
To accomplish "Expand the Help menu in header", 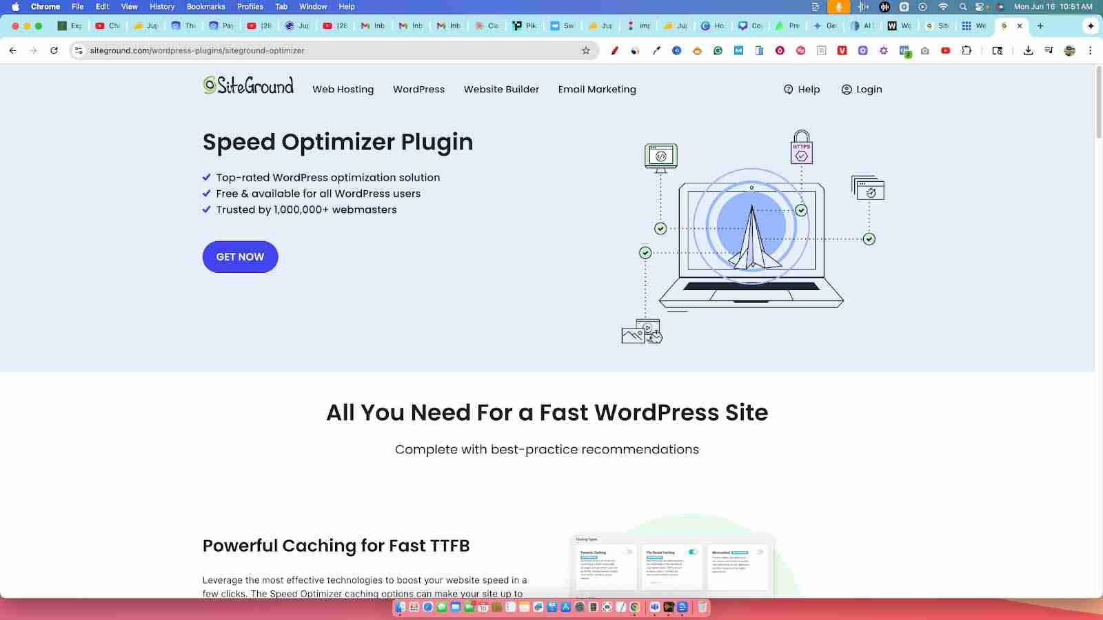I will point(802,90).
